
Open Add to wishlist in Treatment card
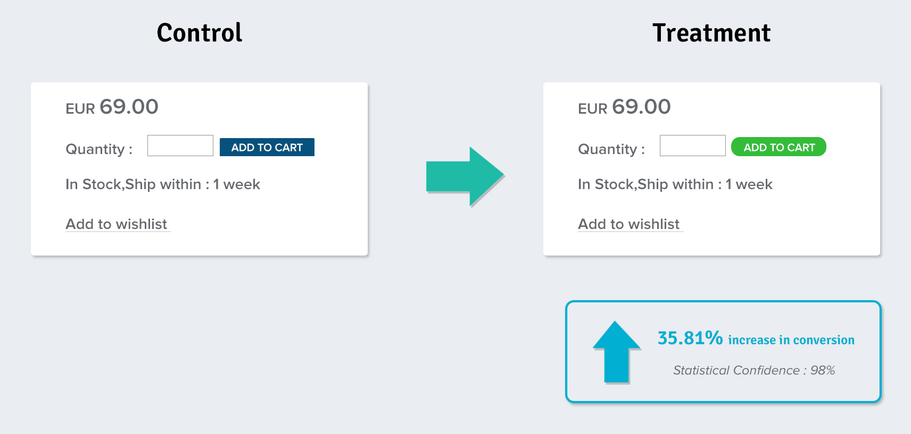(x=629, y=224)
